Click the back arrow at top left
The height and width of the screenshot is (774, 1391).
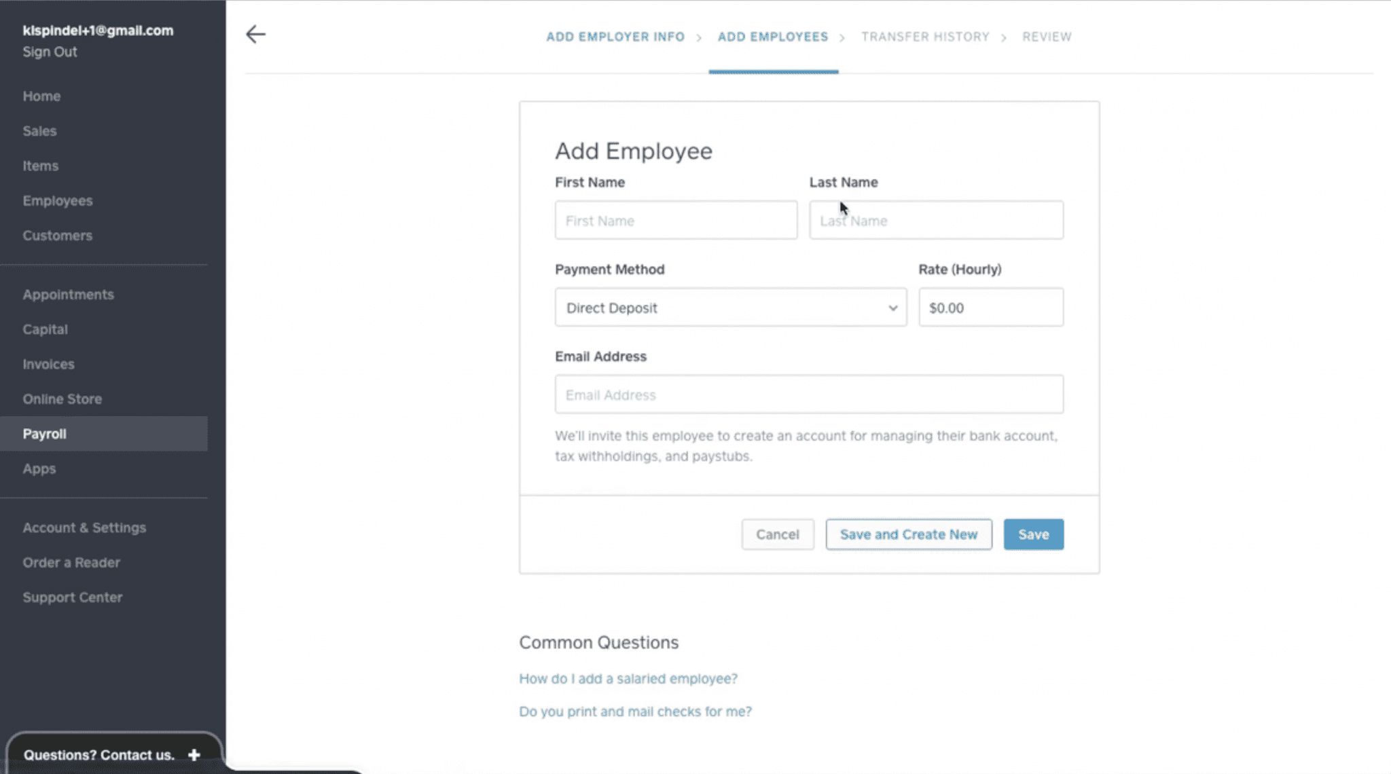(x=255, y=34)
